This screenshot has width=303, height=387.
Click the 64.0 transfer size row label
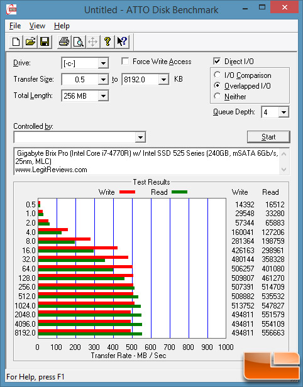tap(29, 268)
